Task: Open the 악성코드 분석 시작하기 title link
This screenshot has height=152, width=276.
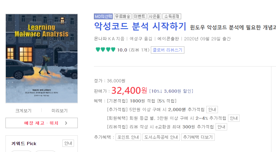Action: click(x=140, y=26)
